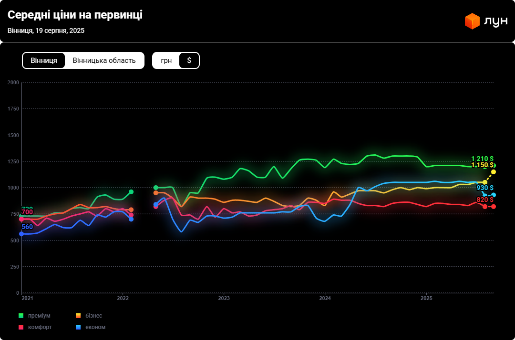Select the $ currency option
Screen dimensions: 515x340
coord(189,60)
